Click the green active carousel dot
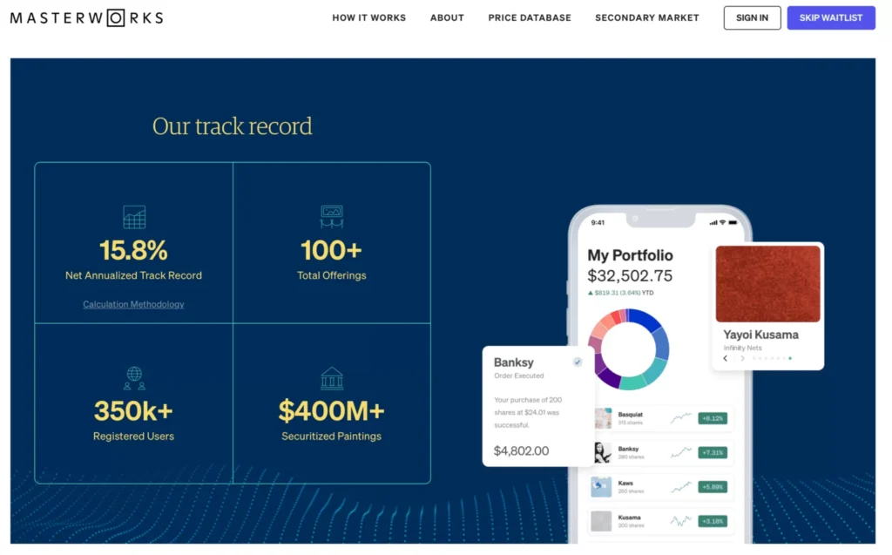The width and height of the screenshot is (892, 555). [790, 359]
